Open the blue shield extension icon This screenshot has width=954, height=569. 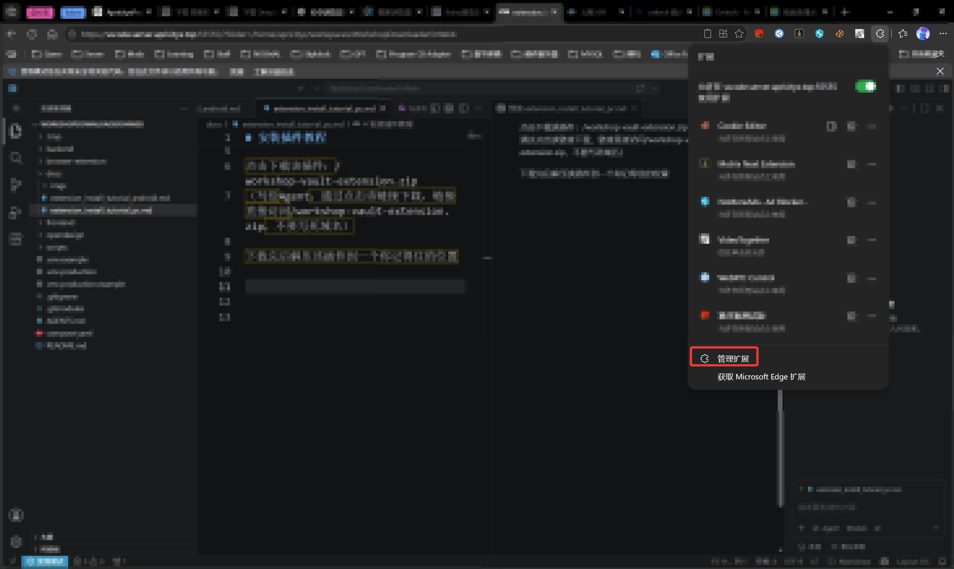[x=819, y=34]
